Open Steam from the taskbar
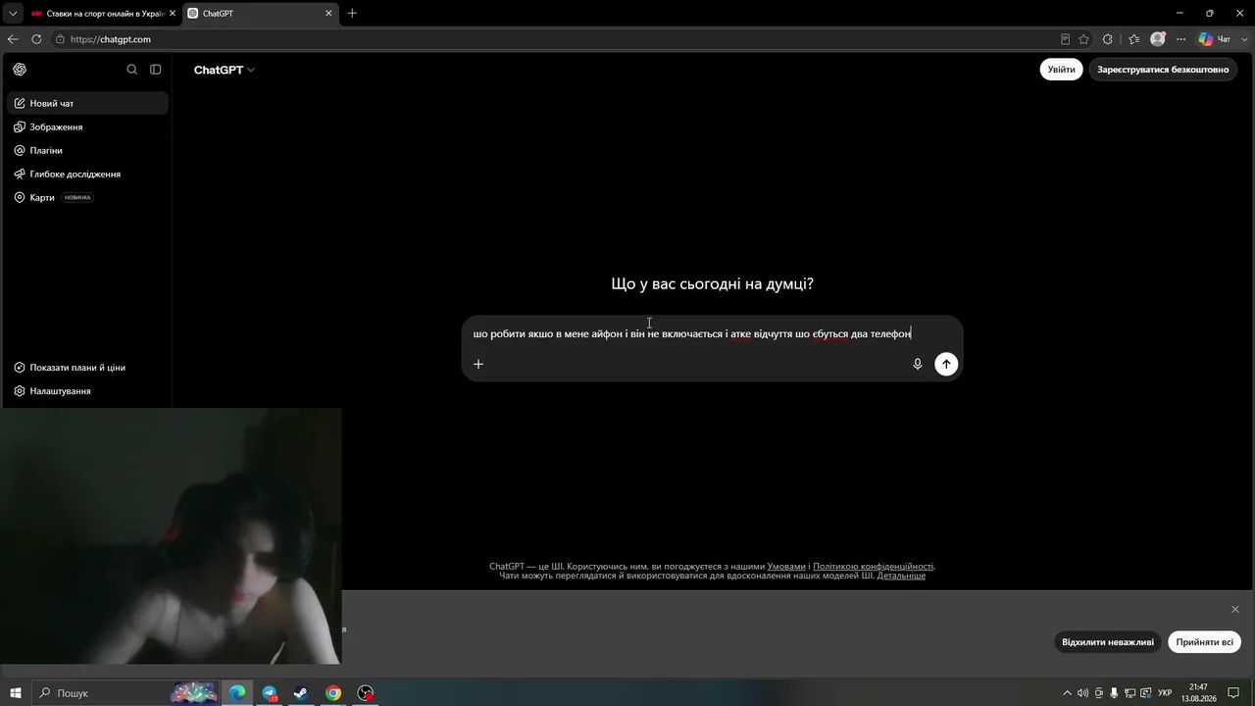The image size is (1255, 706). (301, 693)
